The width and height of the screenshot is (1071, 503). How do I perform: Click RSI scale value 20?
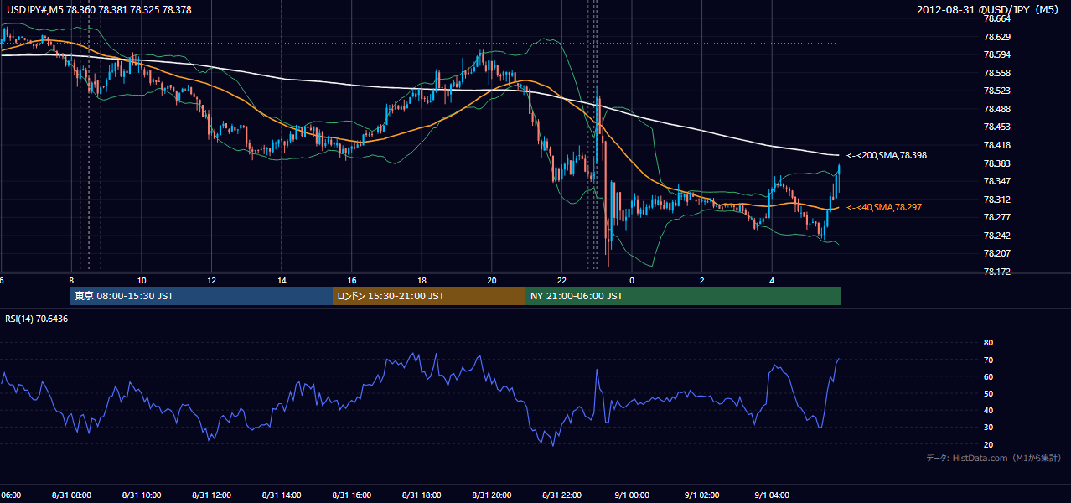(x=988, y=444)
